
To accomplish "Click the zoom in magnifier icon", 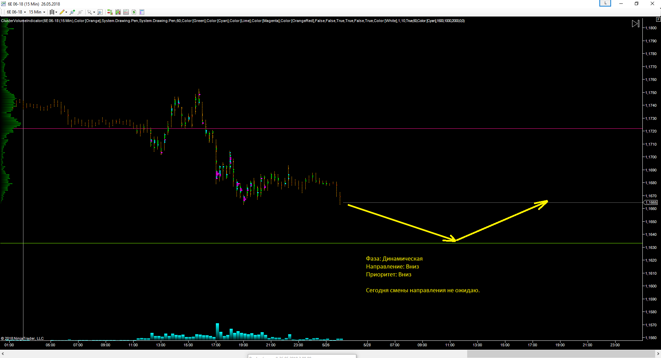I will click(72, 12).
